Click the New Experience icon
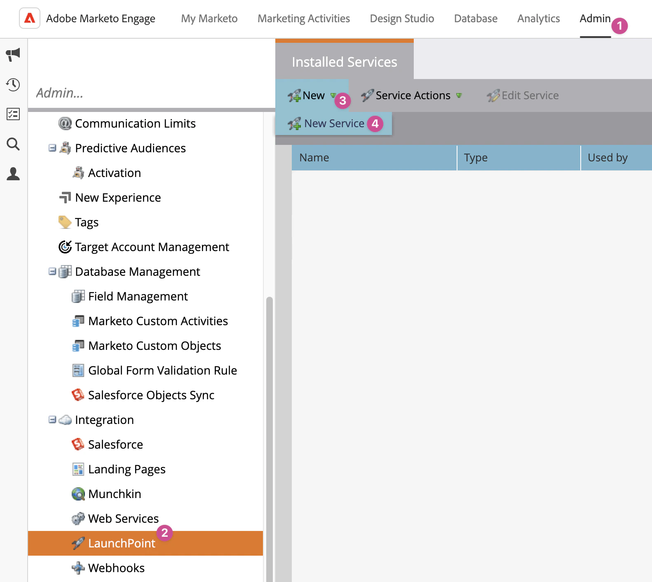Screen dimensions: 652x582 pos(65,197)
